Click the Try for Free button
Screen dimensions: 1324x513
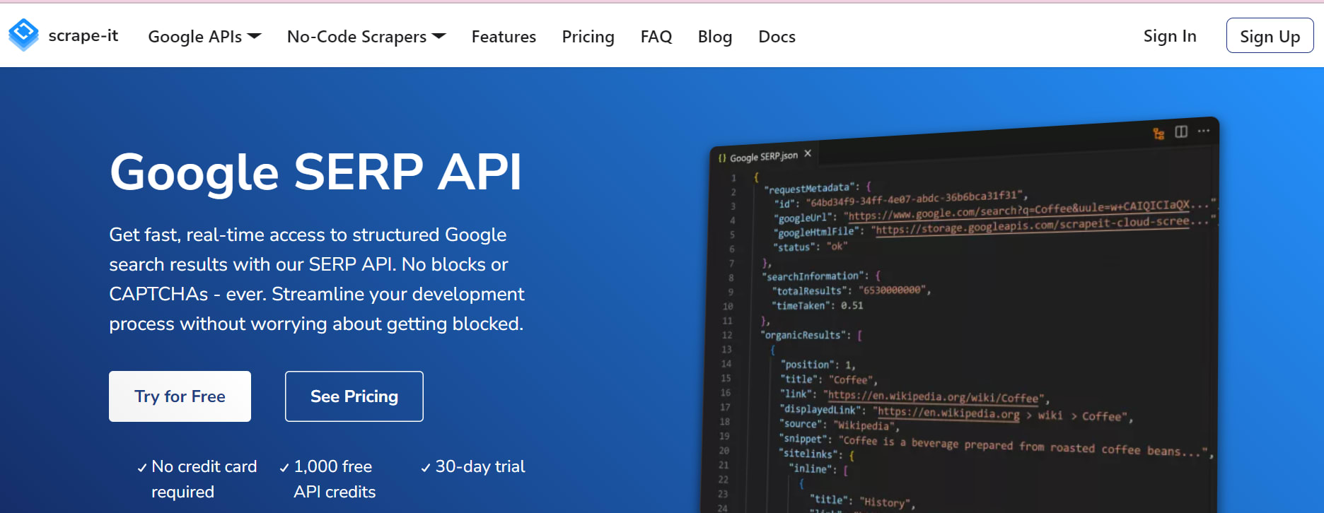pyautogui.click(x=180, y=396)
